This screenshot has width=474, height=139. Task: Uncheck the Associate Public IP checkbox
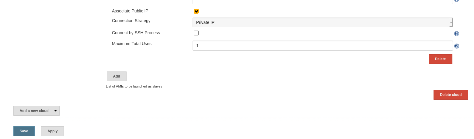(196, 11)
